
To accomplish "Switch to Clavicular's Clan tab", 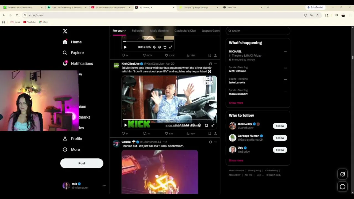I will point(185,31).
